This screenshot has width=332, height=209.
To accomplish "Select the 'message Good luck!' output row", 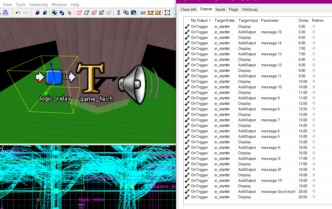I will [278, 191].
